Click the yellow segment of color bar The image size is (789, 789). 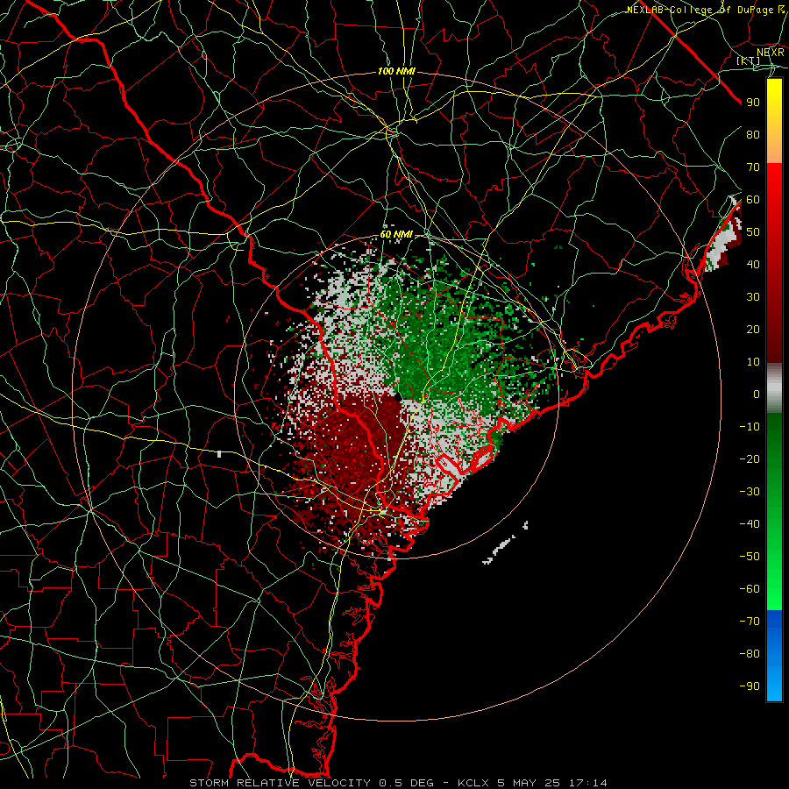[774, 121]
